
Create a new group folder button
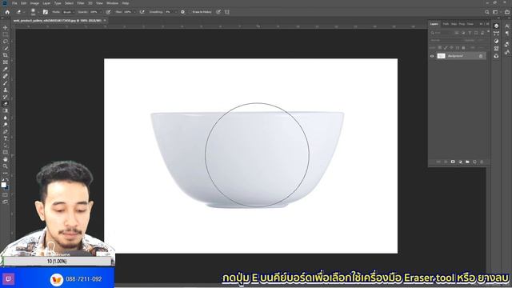(467, 162)
